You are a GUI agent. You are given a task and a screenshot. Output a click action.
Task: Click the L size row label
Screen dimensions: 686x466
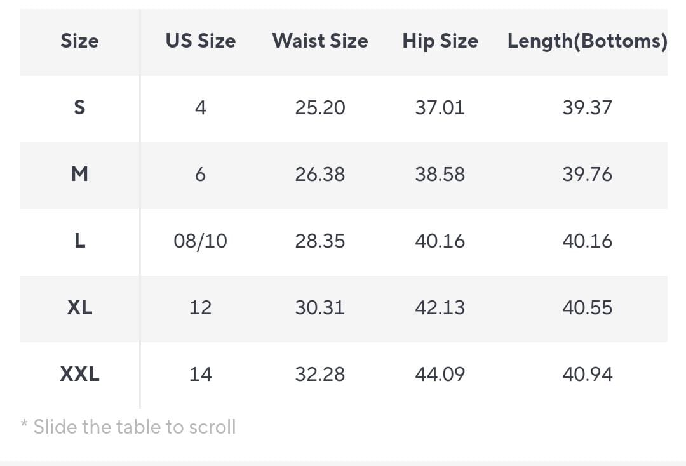click(79, 241)
